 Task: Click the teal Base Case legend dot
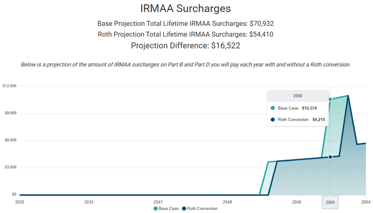(x=156, y=209)
